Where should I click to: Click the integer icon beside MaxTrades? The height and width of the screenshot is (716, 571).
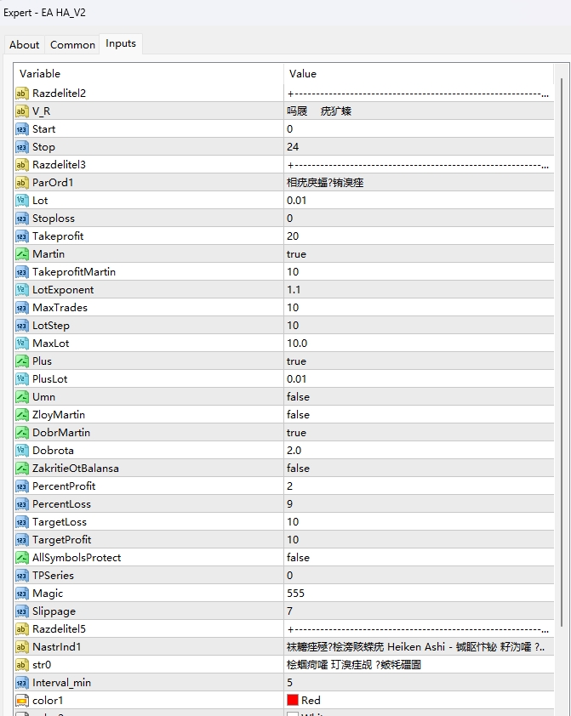[x=22, y=308]
